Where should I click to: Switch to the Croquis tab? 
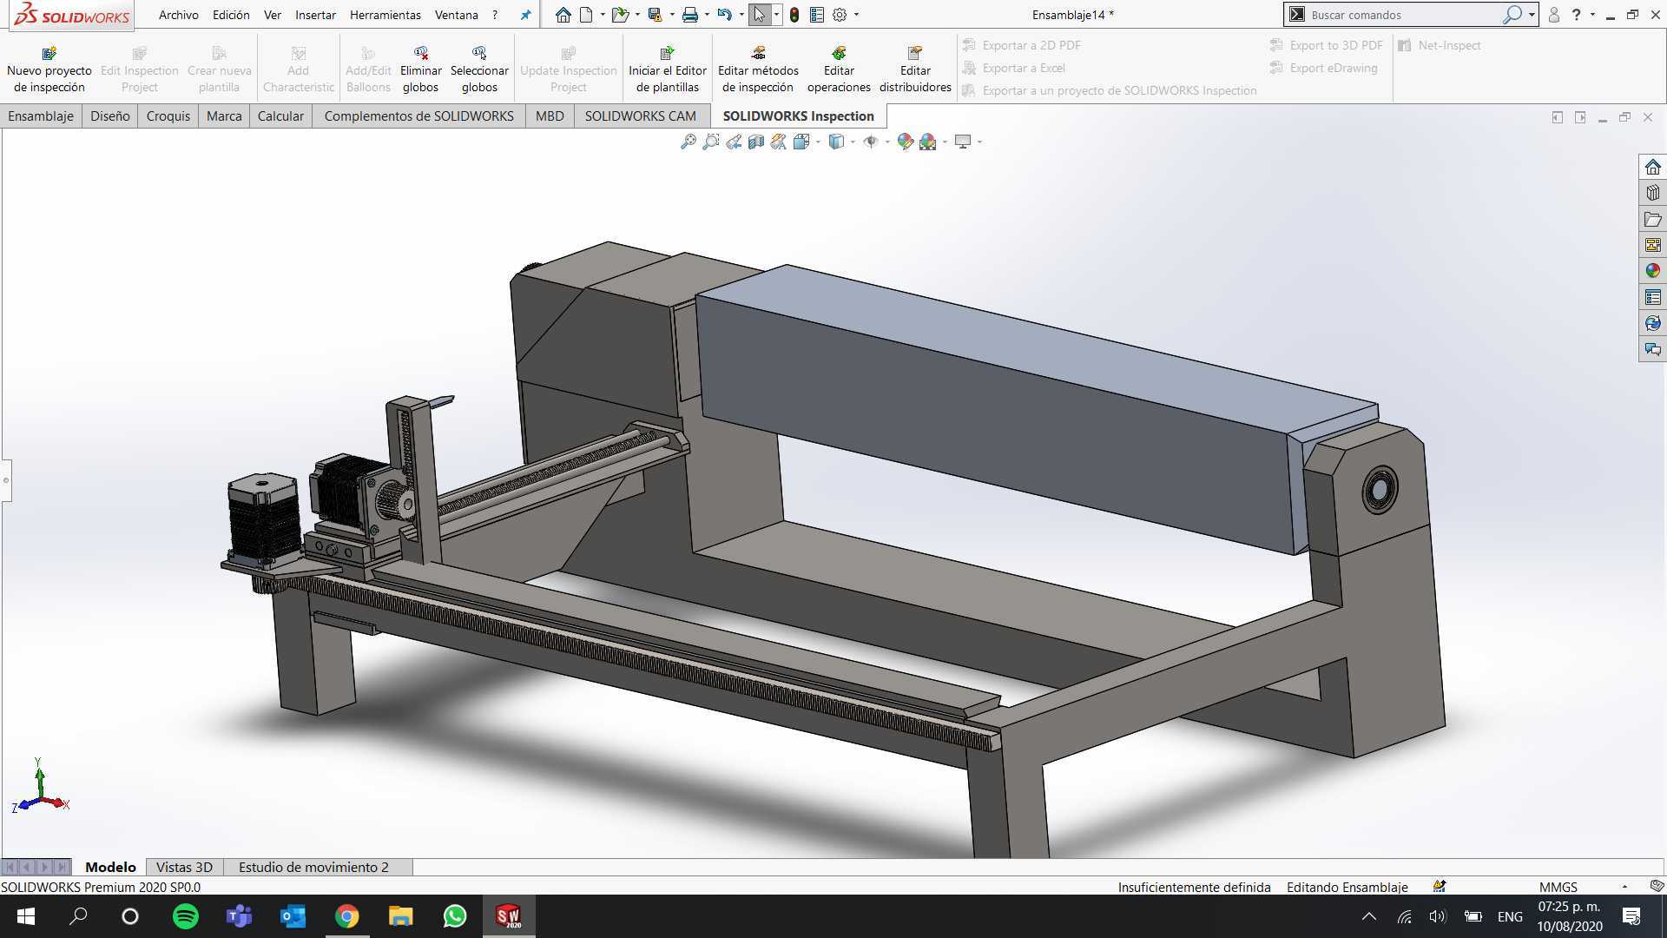pos(168,116)
